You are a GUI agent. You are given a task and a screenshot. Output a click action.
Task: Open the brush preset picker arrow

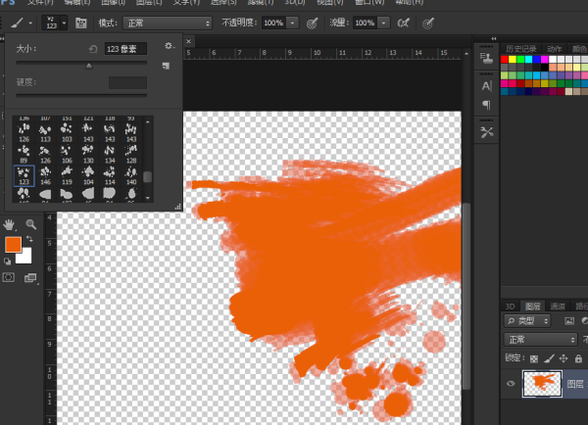coord(64,24)
